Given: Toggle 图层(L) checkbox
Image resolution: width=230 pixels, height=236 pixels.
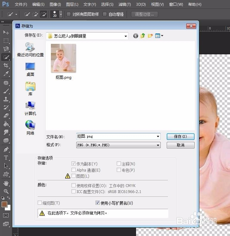Looking at the screenshot, I should coord(73,176).
